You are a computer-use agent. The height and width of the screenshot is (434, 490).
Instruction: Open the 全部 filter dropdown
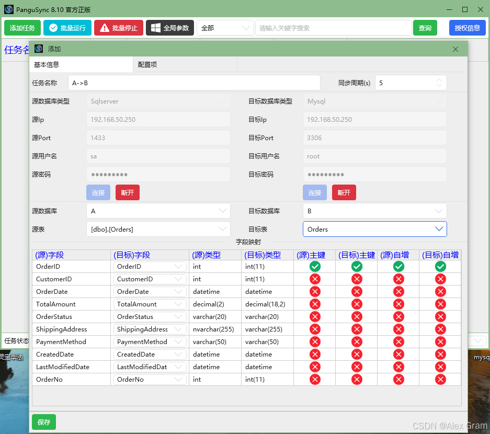225,28
